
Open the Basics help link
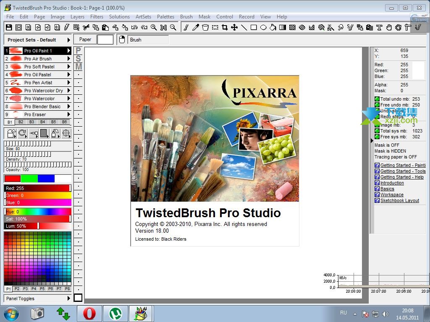387,189
